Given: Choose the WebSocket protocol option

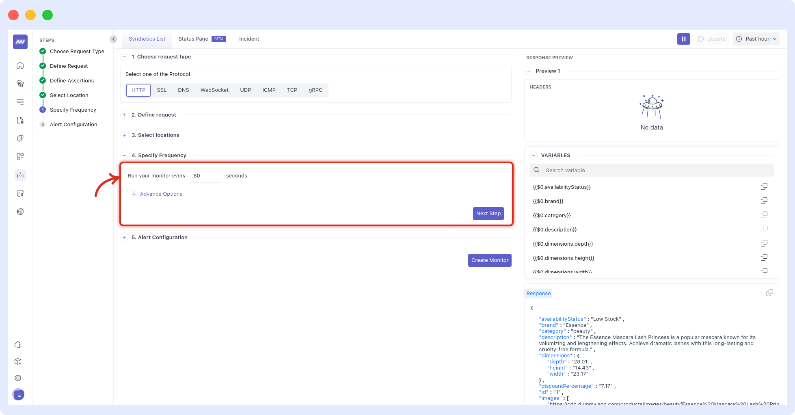Looking at the screenshot, I should click(x=214, y=90).
